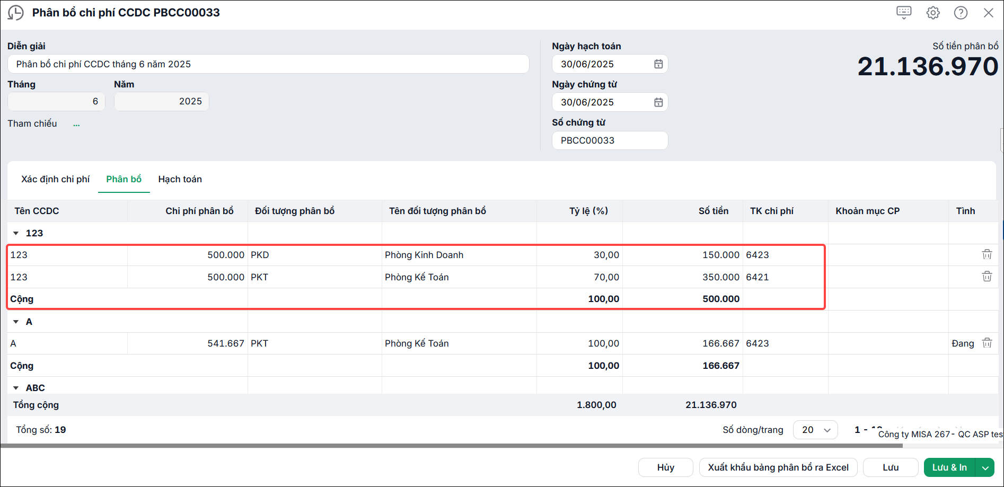Switch to Xác định chi phí tab
Screen dimensions: 1004x487
coord(56,179)
